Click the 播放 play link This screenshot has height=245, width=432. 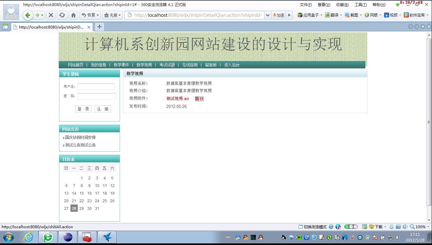click(199, 98)
